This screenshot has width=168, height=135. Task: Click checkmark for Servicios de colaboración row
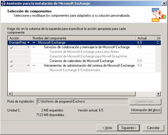coord(12,47)
